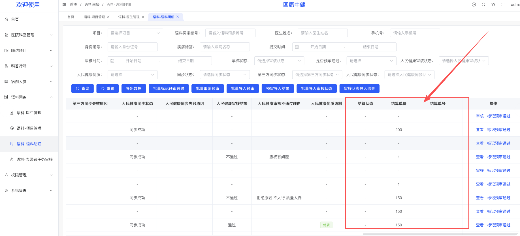
Task: Click the 语料词条 sidebar icon
Action: coord(6,97)
